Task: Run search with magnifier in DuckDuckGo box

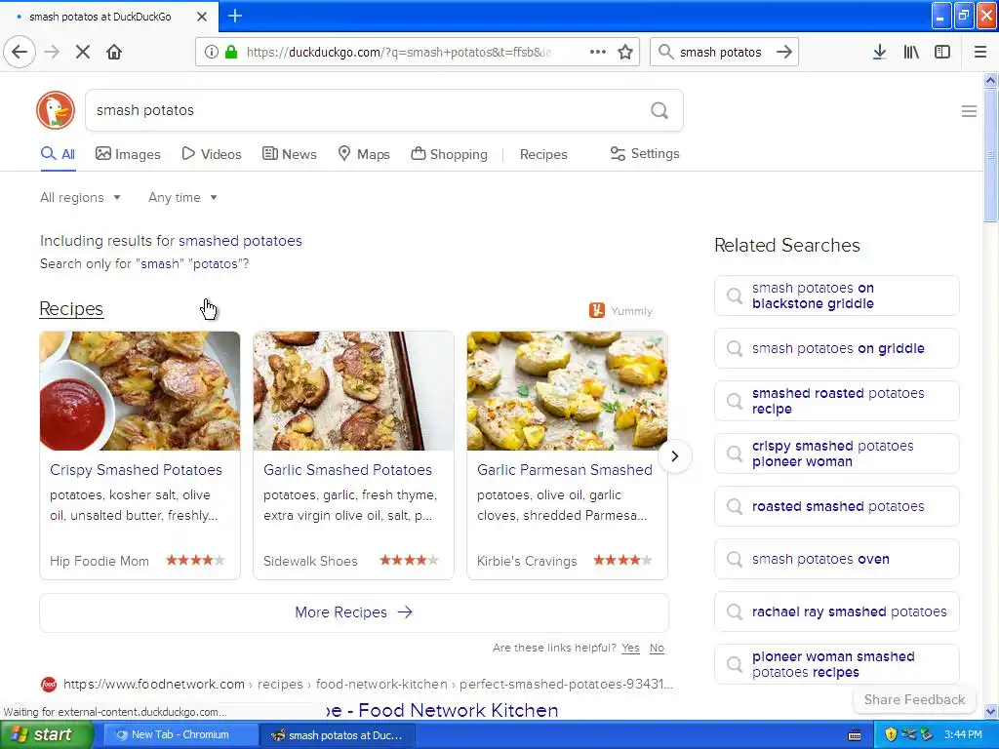Action: tap(659, 110)
